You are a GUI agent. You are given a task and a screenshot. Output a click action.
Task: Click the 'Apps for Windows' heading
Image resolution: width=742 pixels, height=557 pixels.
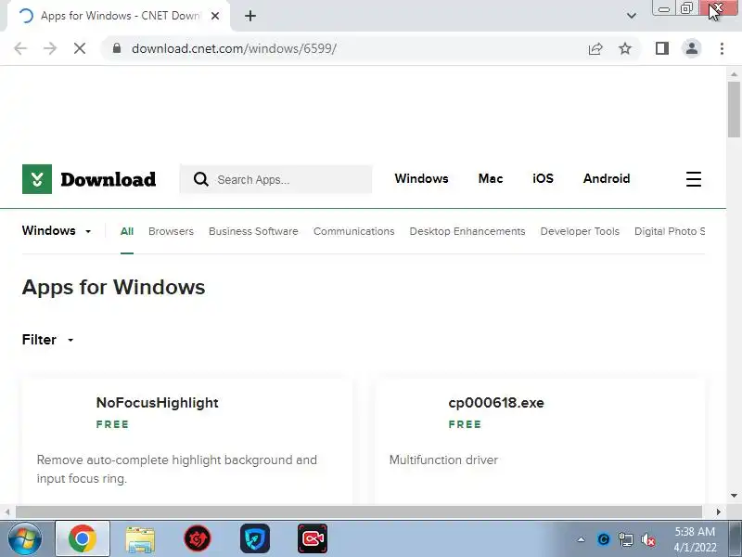[113, 287]
